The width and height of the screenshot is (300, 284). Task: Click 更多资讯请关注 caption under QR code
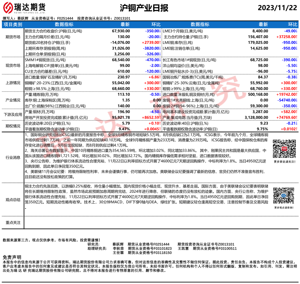coord(284,162)
